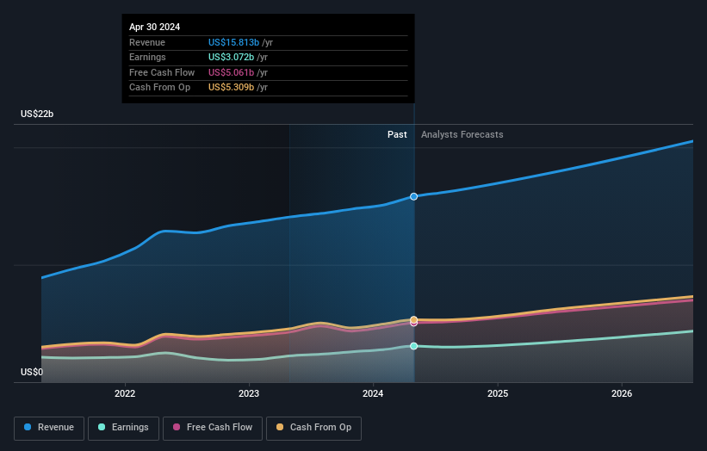Click Free Cash Flow value US$5.061b
Screen dimensions: 707x451
pos(231,72)
